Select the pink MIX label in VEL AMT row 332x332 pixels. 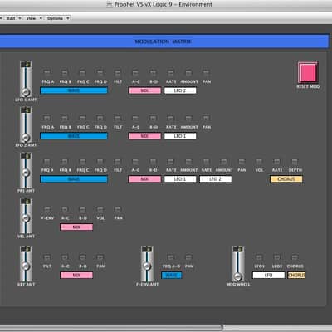[76, 227]
